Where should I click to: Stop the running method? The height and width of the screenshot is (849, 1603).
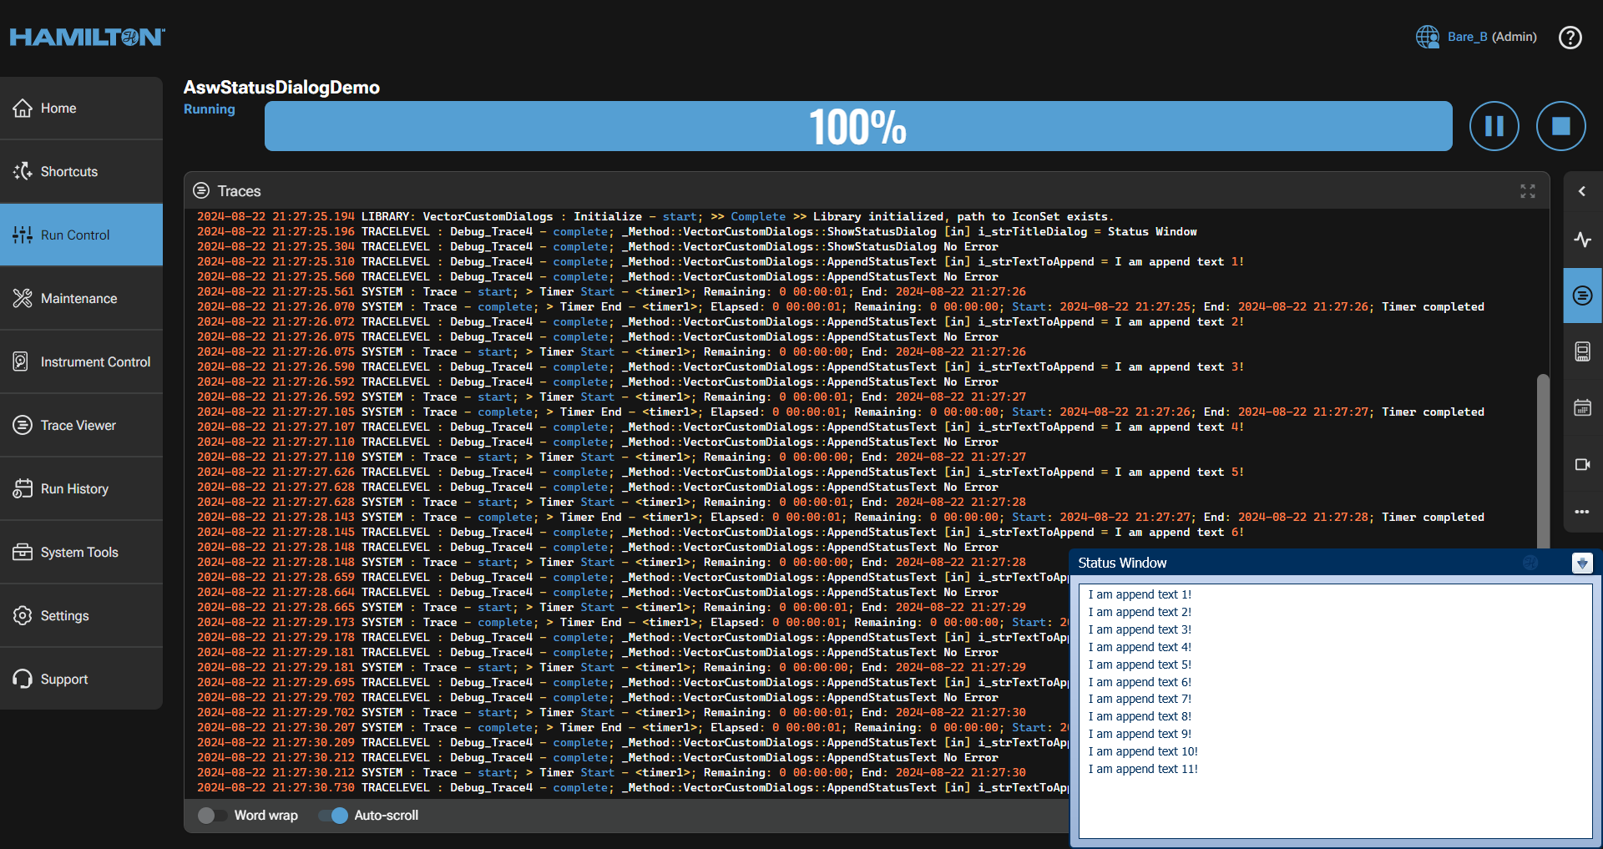pyautogui.click(x=1561, y=126)
